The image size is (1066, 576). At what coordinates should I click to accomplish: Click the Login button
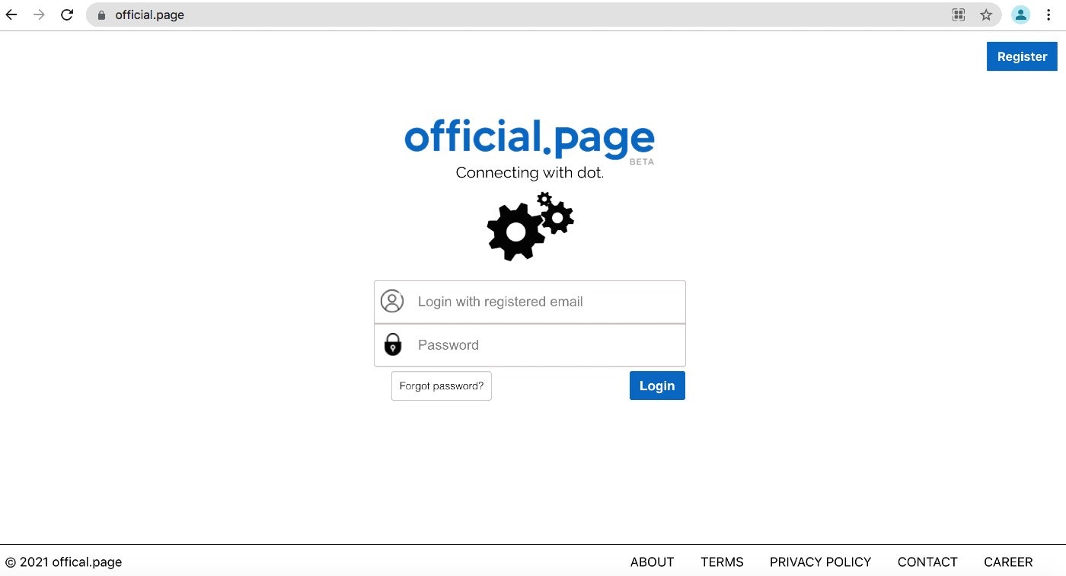click(x=656, y=386)
